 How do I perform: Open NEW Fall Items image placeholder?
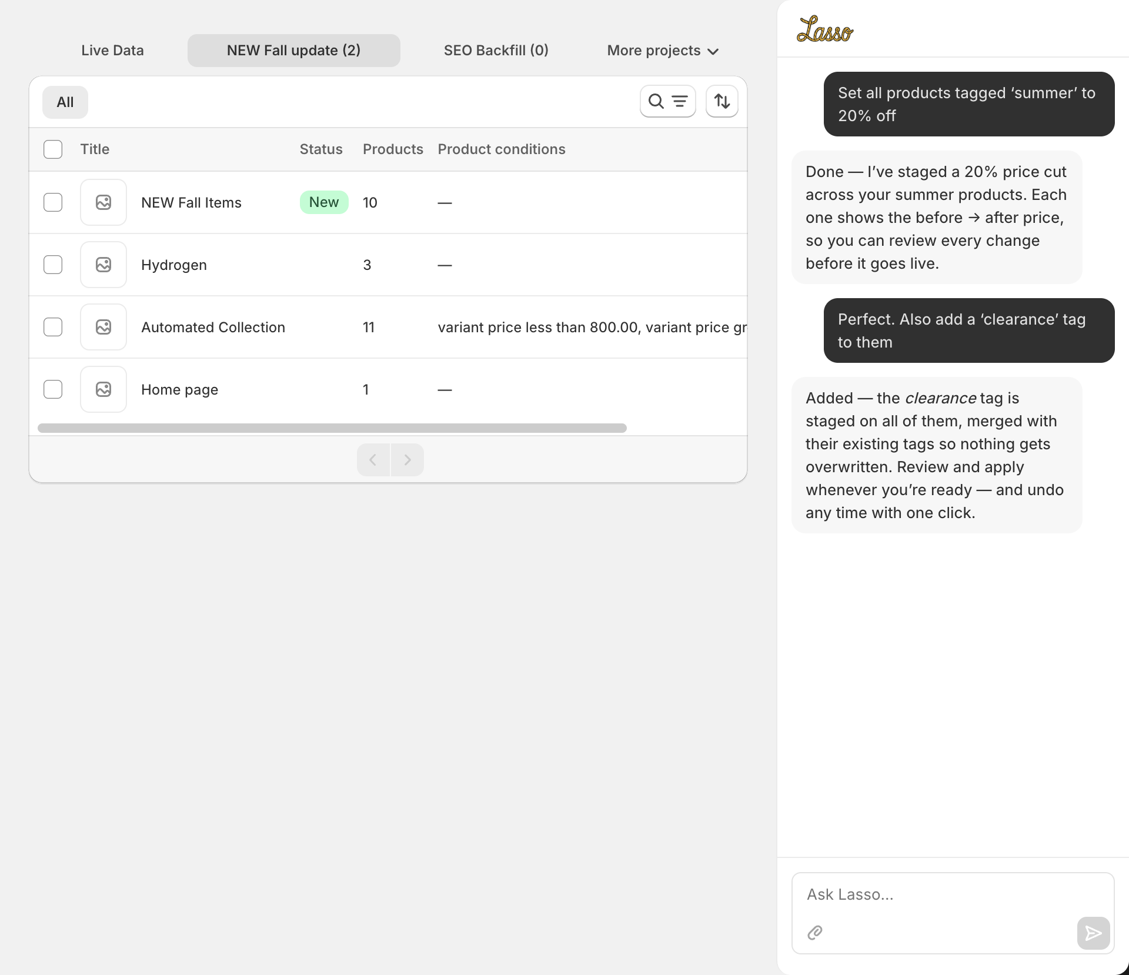(103, 202)
